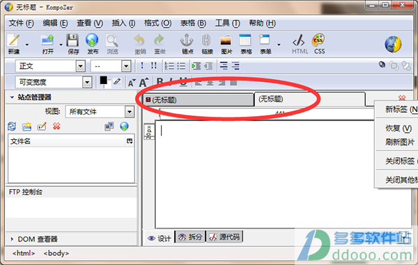Click 刷新图片 in the context menu
The width and height of the screenshot is (418, 265).
click(400, 142)
